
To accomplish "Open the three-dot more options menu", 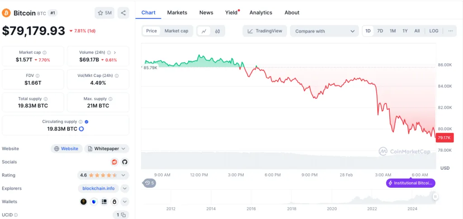I will (450, 31).
